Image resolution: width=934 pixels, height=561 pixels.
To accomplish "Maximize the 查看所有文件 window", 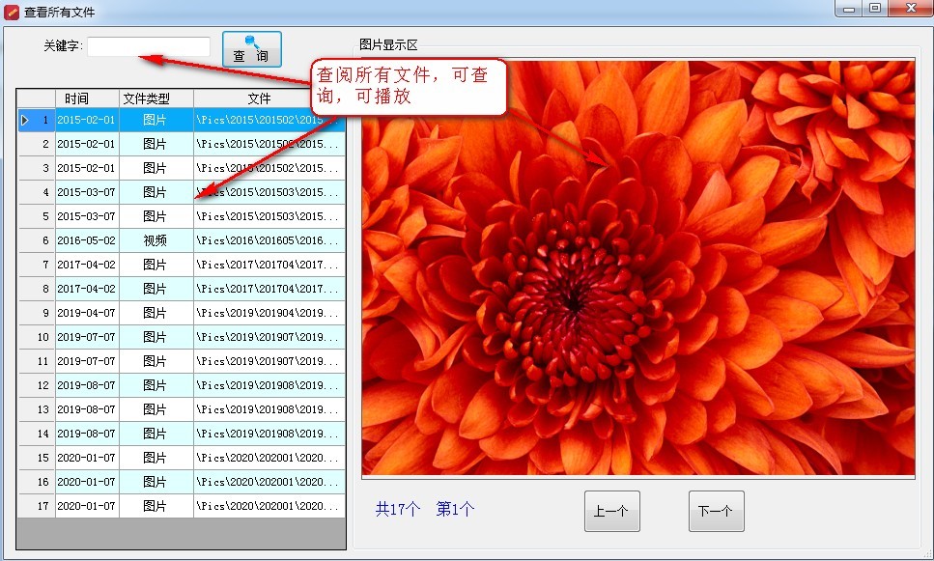I will point(875,9).
